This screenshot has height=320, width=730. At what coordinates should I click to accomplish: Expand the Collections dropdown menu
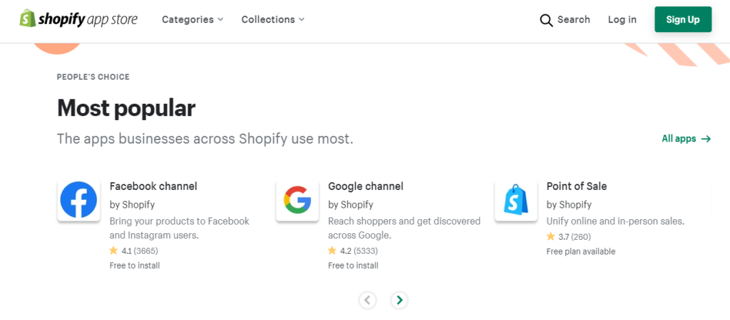pyautogui.click(x=273, y=19)
